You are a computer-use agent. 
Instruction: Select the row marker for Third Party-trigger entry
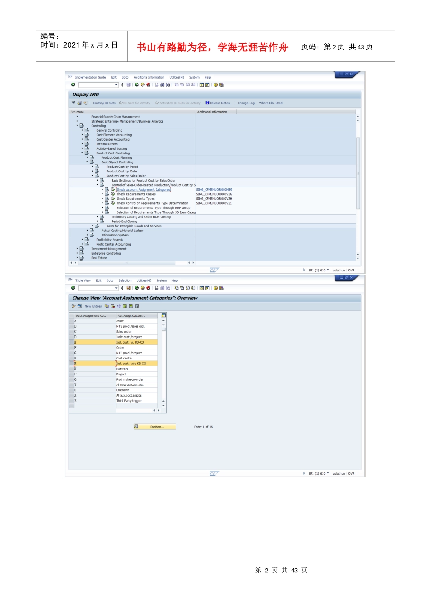pyautogui.click(x=71, y=401)
